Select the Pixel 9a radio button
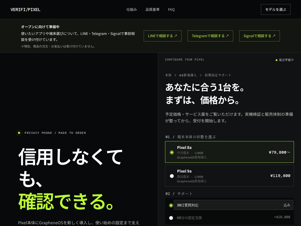 click(172, 176)
